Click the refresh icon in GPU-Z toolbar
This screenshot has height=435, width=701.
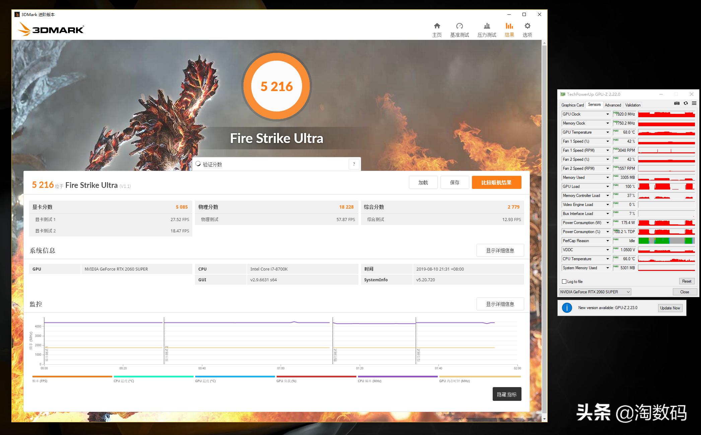coord(686,103)
